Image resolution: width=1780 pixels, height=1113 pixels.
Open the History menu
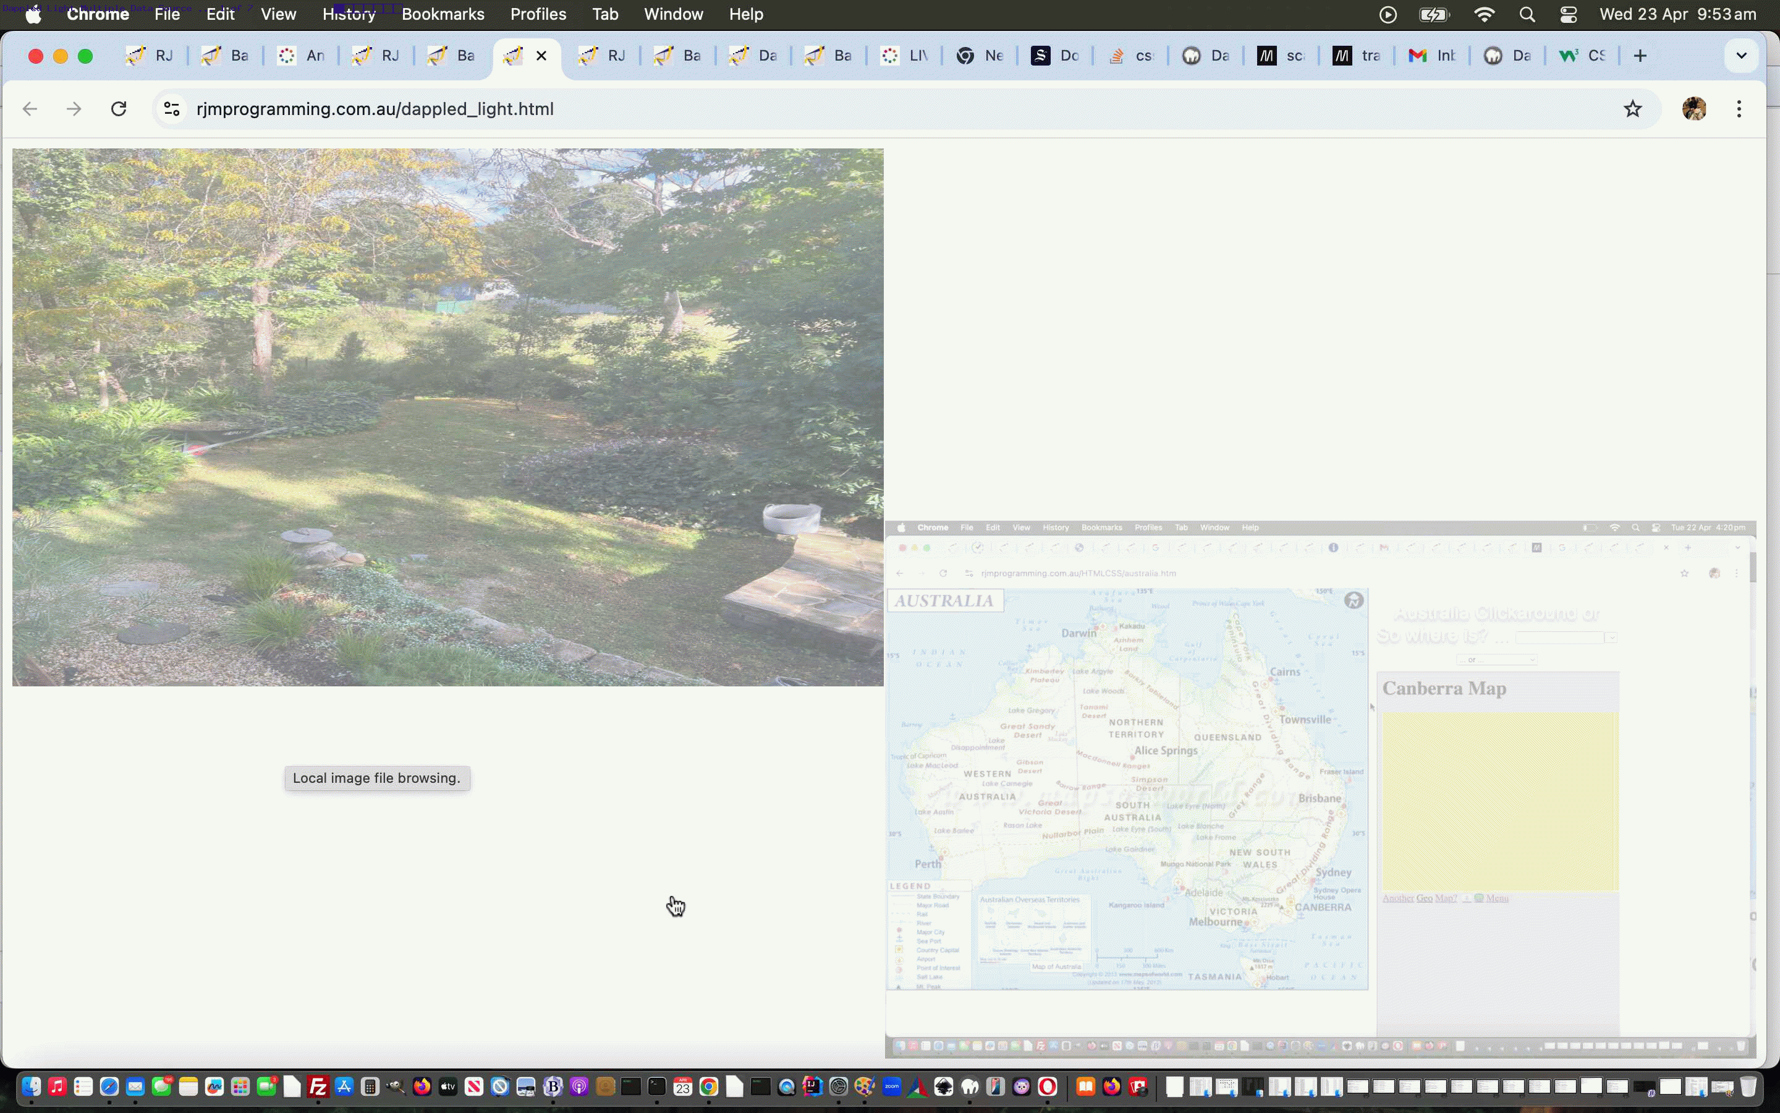(x=349, y=14)
